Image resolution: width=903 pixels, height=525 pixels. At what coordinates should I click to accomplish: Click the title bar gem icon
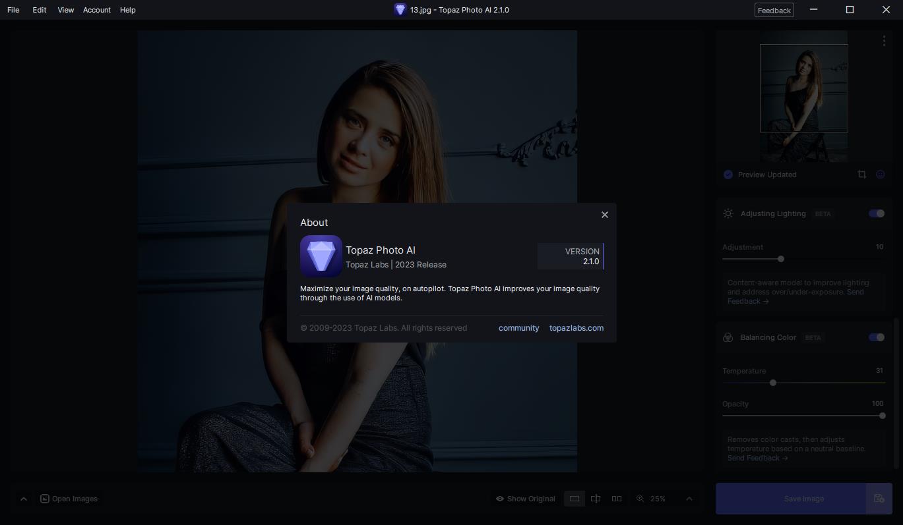tap(400, 9)
